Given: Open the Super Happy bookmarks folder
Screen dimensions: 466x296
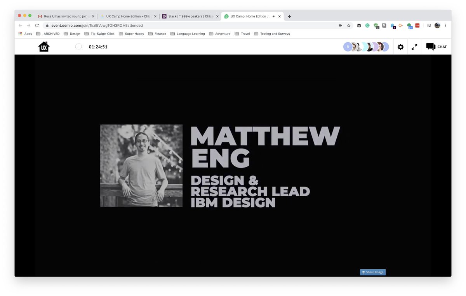Looking at the screenshot, I should tap(131, 34).
